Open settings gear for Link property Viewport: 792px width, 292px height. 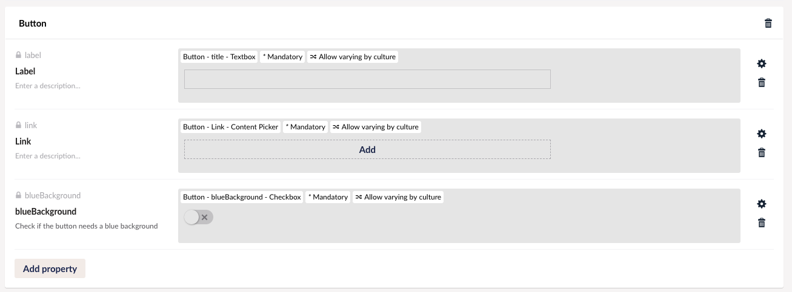pos(762,134)
